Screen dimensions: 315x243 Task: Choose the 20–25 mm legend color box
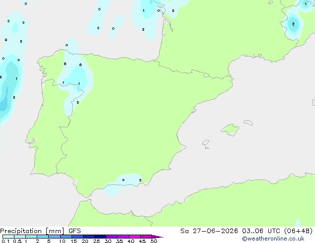pyautogui.click(x=89, y=237)
